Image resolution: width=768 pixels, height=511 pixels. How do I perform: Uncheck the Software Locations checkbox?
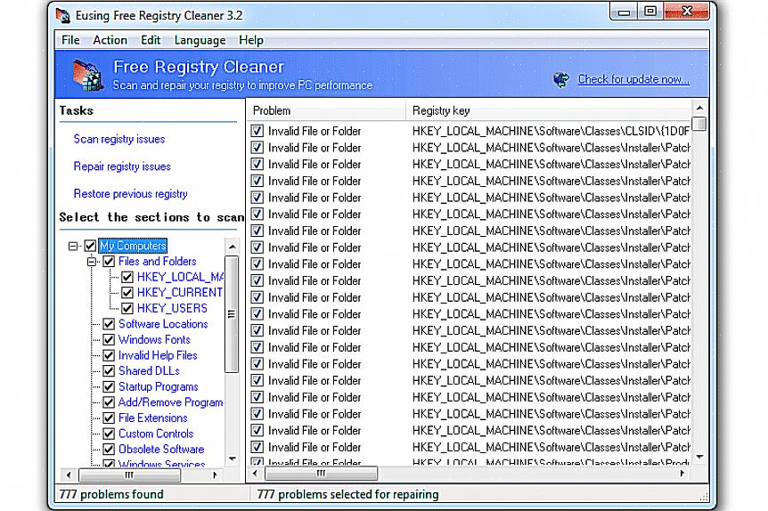coord(110,324)
